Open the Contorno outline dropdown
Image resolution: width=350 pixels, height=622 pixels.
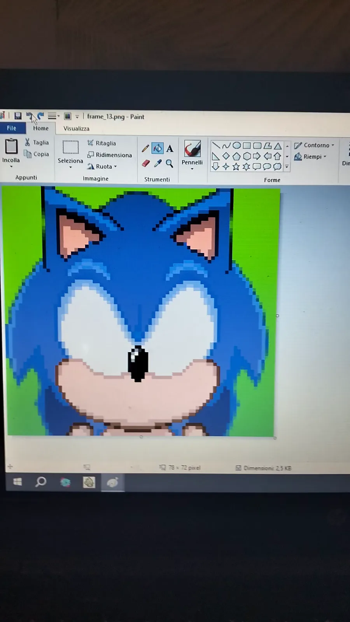(314, 145)
